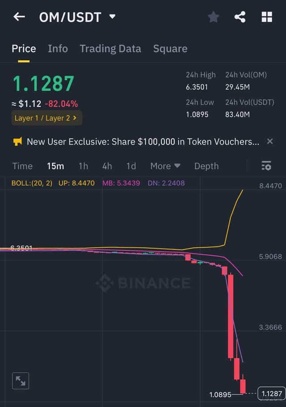The image size is (286, 407).
Task: Tap the megaphone announcement icon
Action: [x=17, y=141]
